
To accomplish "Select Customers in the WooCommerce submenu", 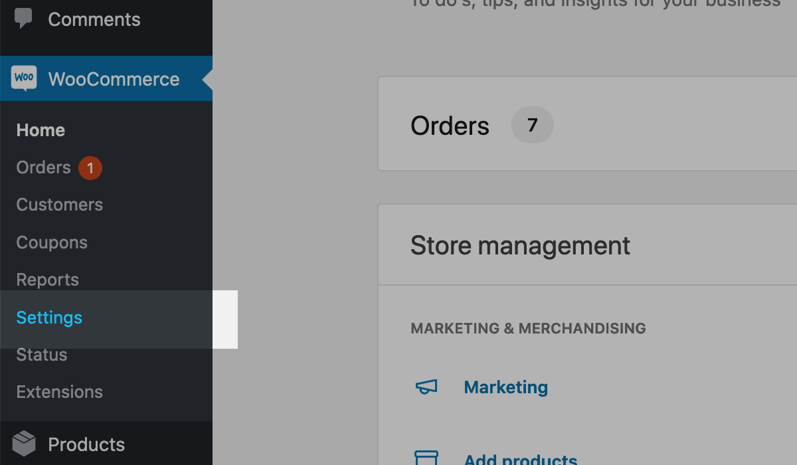I will click(x=60, y=205).
